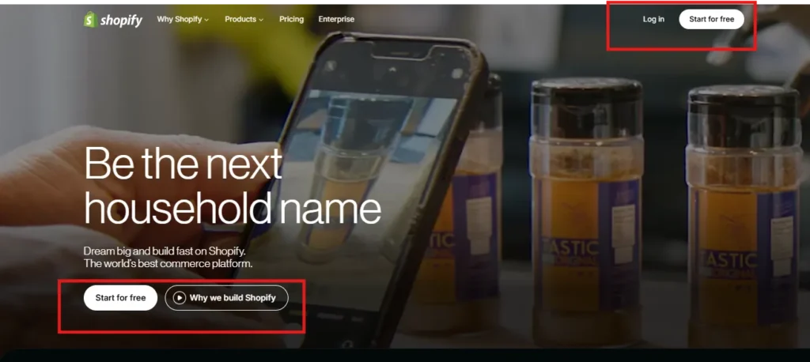Open the Why we build Shopify video

click(x=226, y=298)
